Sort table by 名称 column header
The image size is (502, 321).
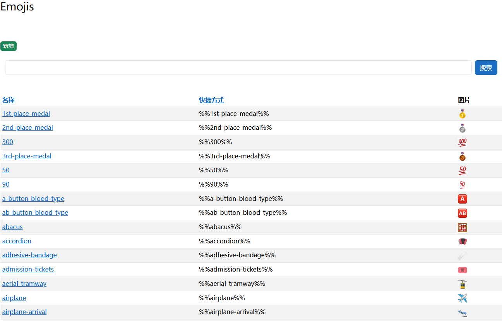point(9,100)
